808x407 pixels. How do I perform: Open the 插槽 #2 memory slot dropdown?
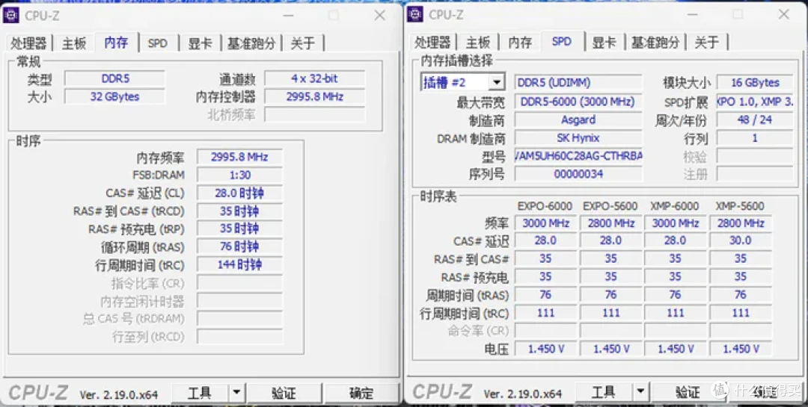click(x=463, y=82)
